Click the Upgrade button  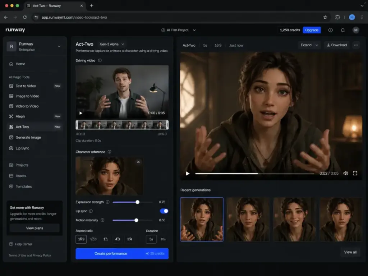click(x=312, y=30)
